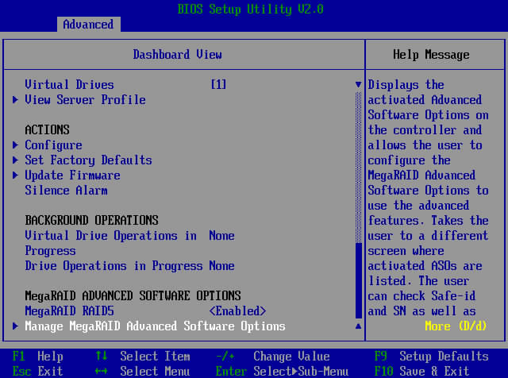The width and height of the screenshot is (508, 378).
Task: Click Esc Exit hint
Action: coord(37,371)
